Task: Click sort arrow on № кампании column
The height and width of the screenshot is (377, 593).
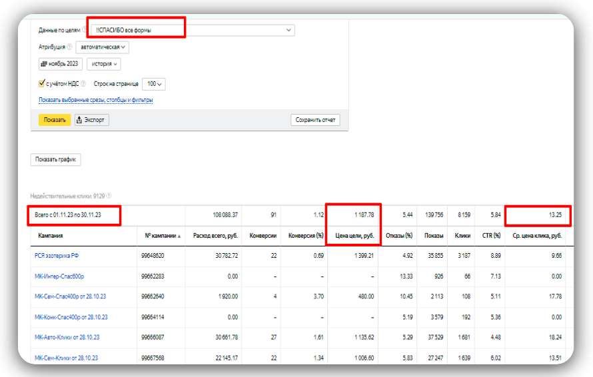Action: 179,236
